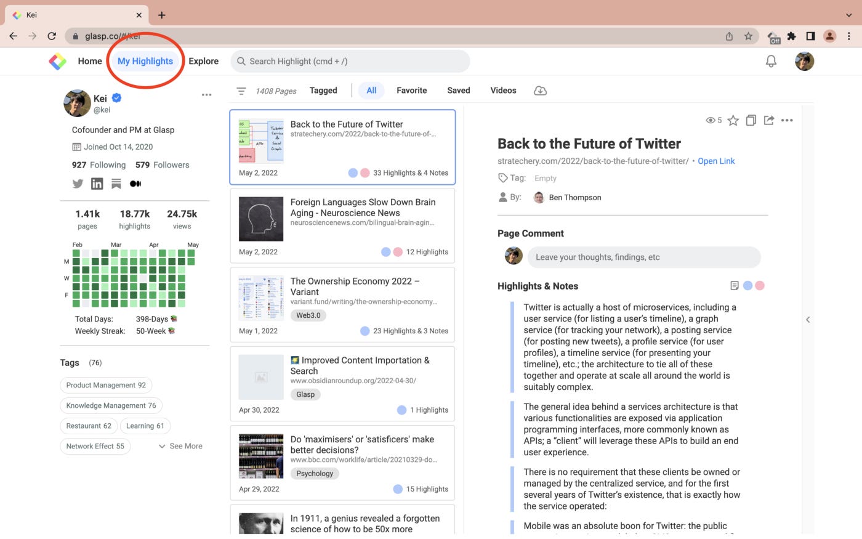Open the notifications bell
The height and width of the screenshot is (539, 862).
pos(771,61)
